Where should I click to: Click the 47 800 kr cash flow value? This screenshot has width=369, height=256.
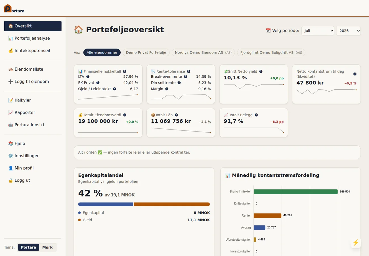tap(310, 83)
